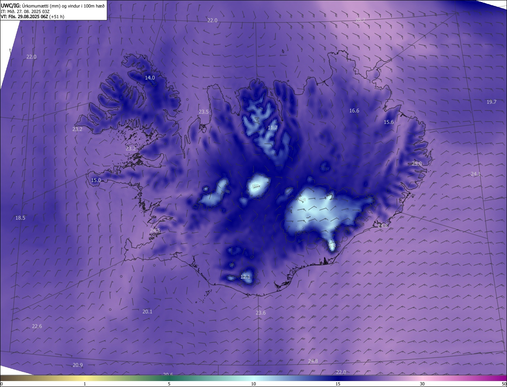Click the 50 tick label on the colour scale
Image resolution: width=507 pixels, height=387 pixels.
[x=504, y=384]
